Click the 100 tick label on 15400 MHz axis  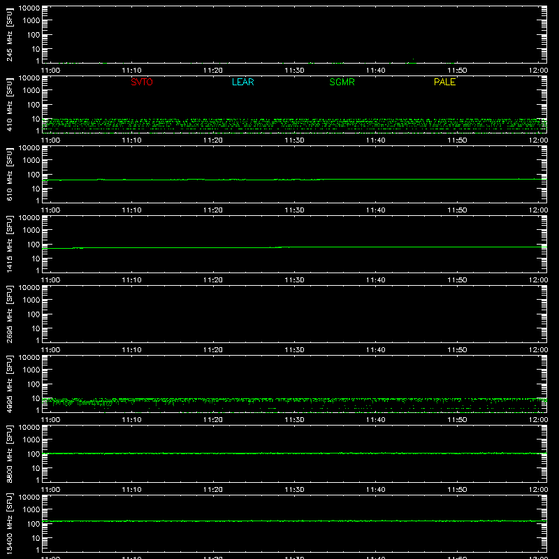click(x=34, y=524)
